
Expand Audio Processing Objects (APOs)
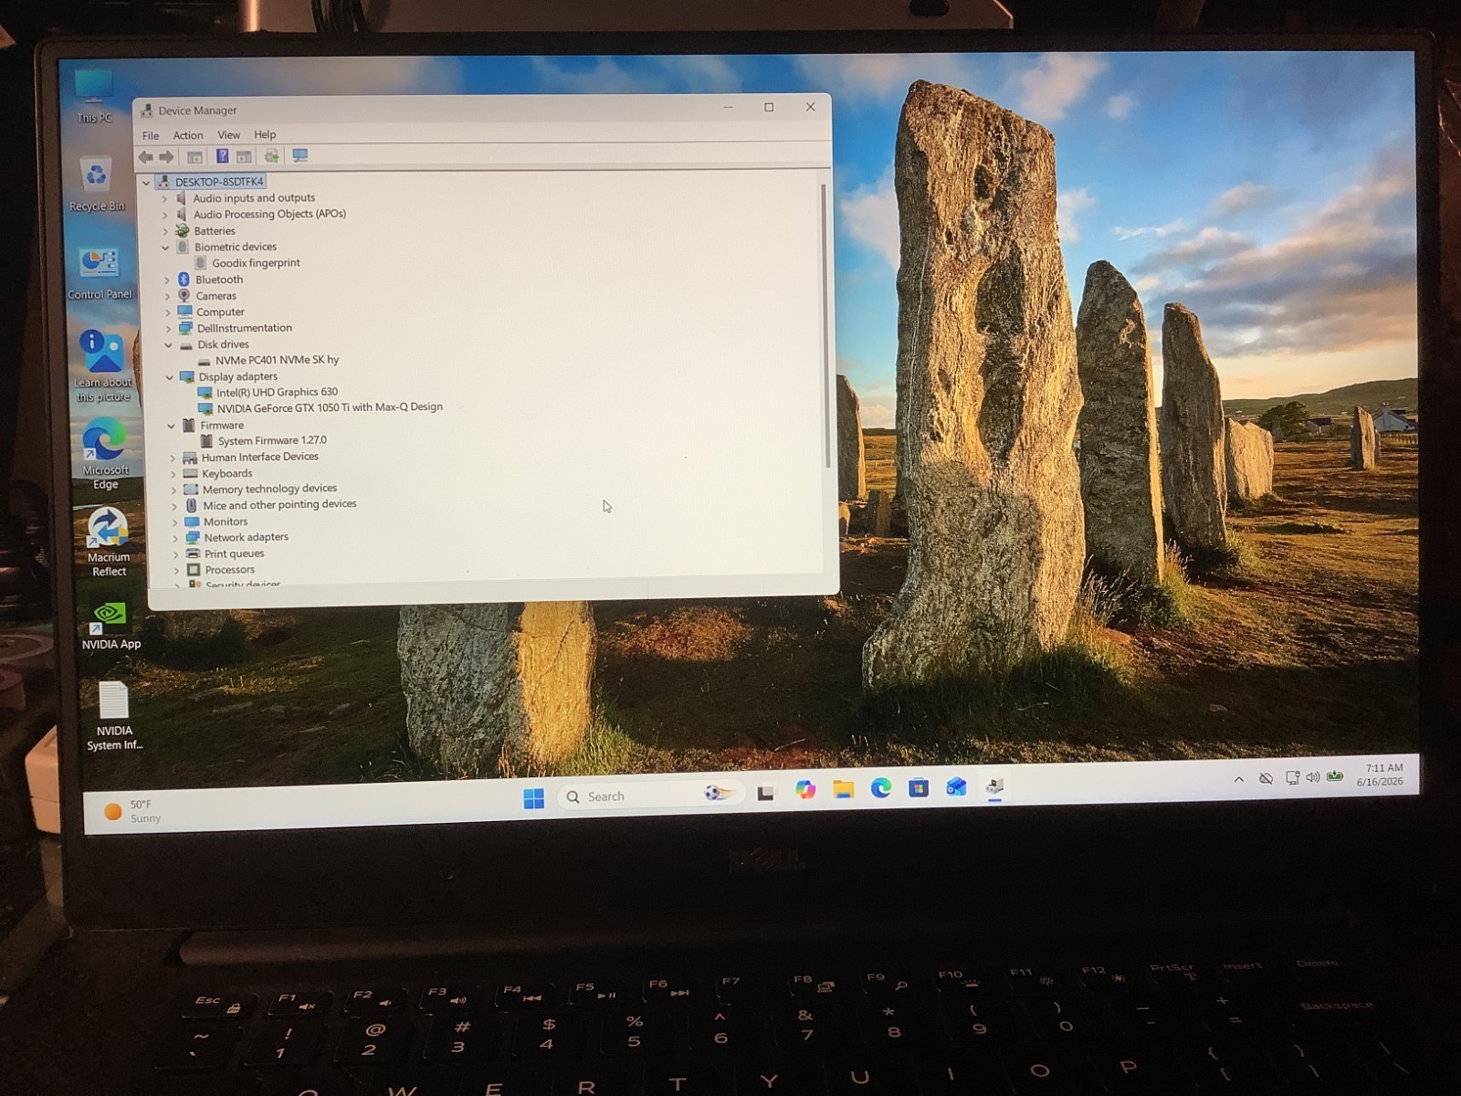click(165, 215)
